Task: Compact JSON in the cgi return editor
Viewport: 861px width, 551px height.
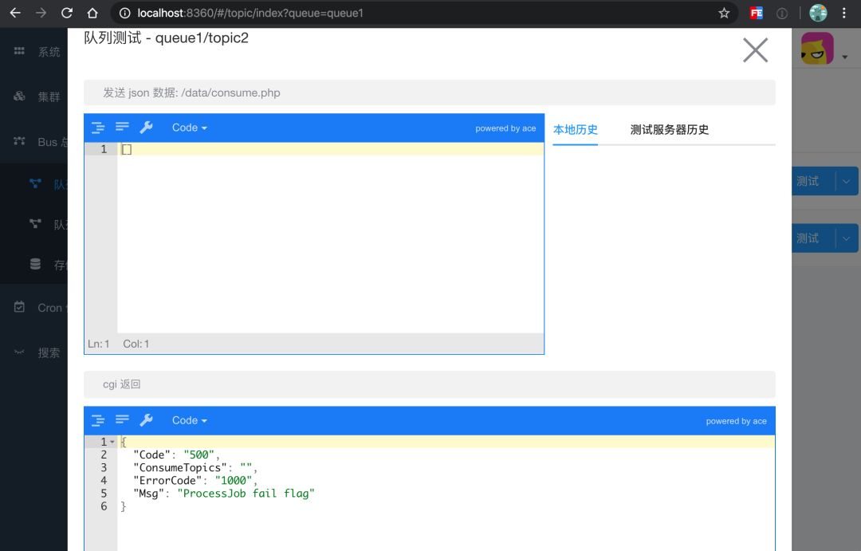Action: click(122, 420)
